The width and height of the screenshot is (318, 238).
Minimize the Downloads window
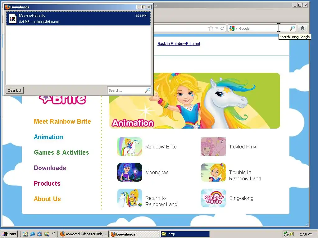point(139,7)
